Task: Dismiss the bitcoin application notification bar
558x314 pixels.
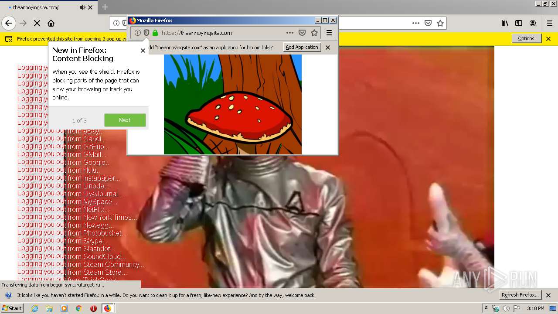Action: click(328, 47)
